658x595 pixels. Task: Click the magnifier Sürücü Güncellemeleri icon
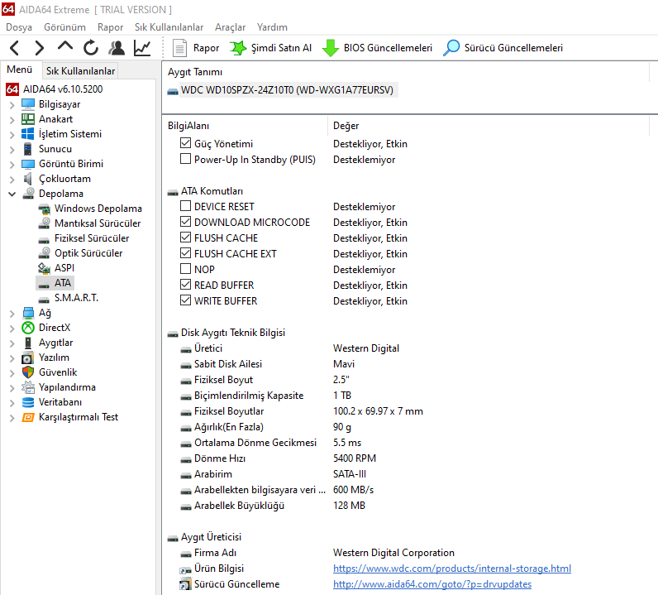[451, 48]
